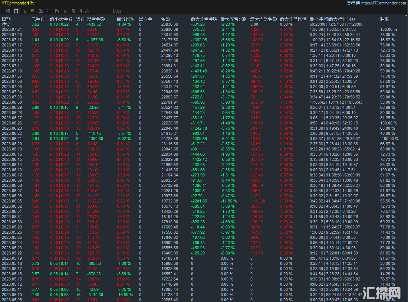Sort by the 日期 column header
408x302 pixels.
6,19
